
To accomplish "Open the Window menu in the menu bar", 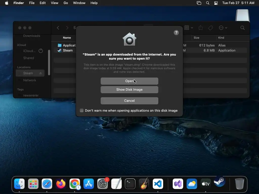I will [79, 3].
